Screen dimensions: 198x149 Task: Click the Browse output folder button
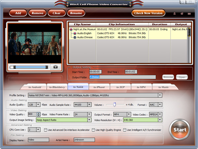click(x=168, y=77)
